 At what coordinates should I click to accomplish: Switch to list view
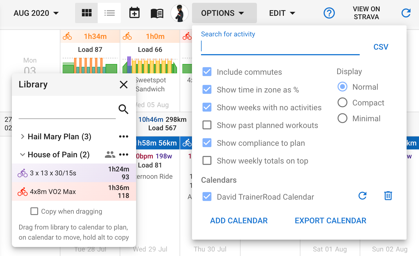110,13
